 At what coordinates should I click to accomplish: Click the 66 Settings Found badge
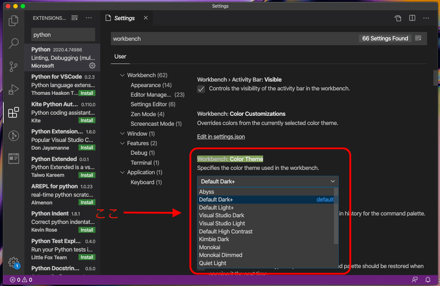click(384, 38)
